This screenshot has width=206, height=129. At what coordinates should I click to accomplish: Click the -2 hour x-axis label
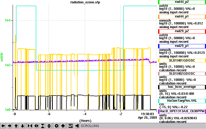[121, 114]
